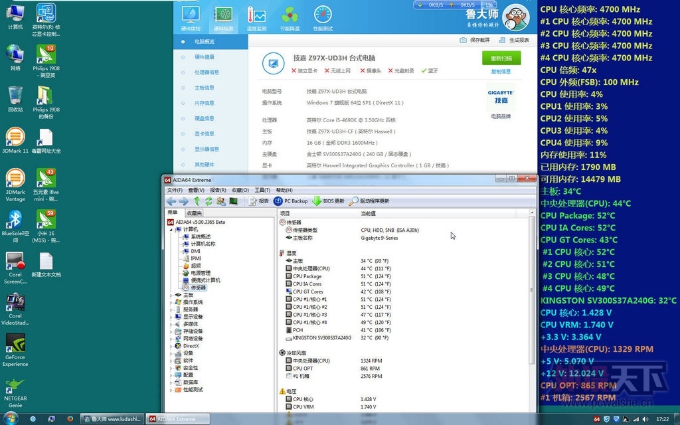Open 性能测试 gauge icon in 鲁大师

pos(323,19)
